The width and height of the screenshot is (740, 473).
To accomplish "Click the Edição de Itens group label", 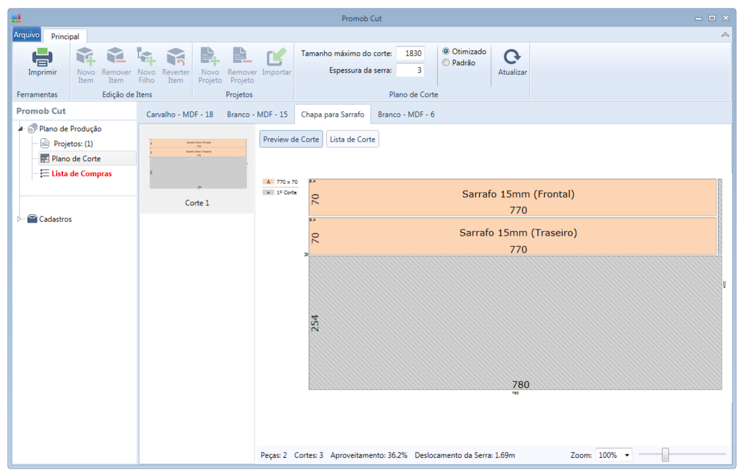I will click(x=128, y=95).
